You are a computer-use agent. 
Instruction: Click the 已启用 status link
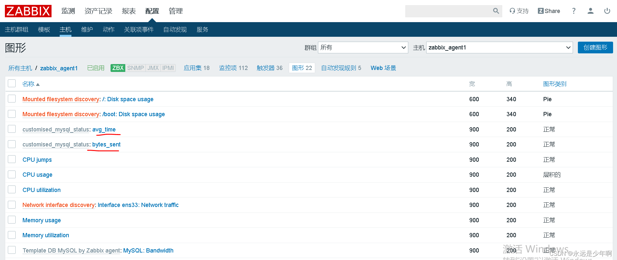(96, 68)
